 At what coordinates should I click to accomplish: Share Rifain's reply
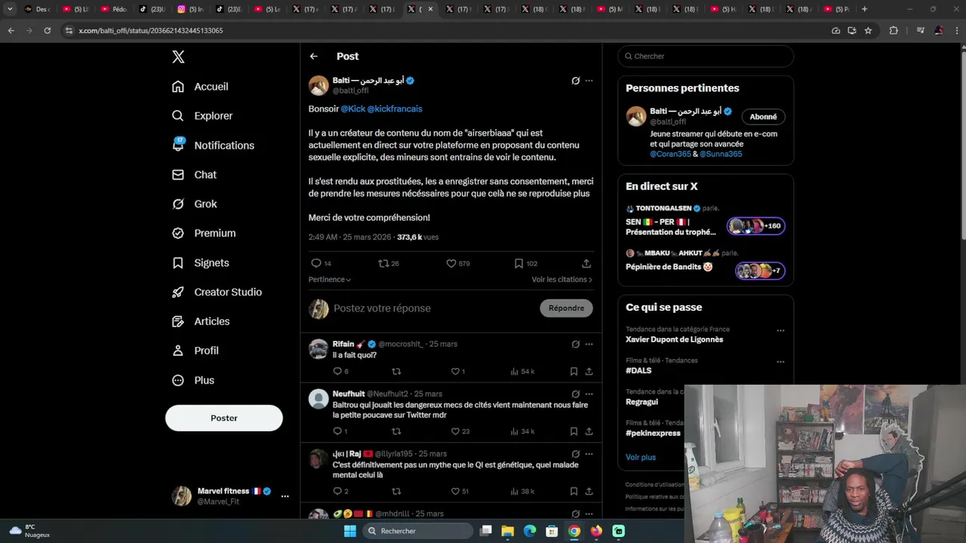[x=589, y=371]
